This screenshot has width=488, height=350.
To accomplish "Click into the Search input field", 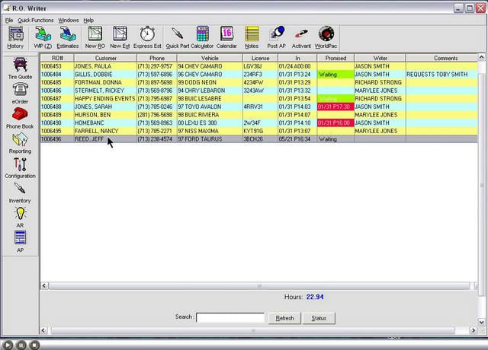I will tap(230, 318).
